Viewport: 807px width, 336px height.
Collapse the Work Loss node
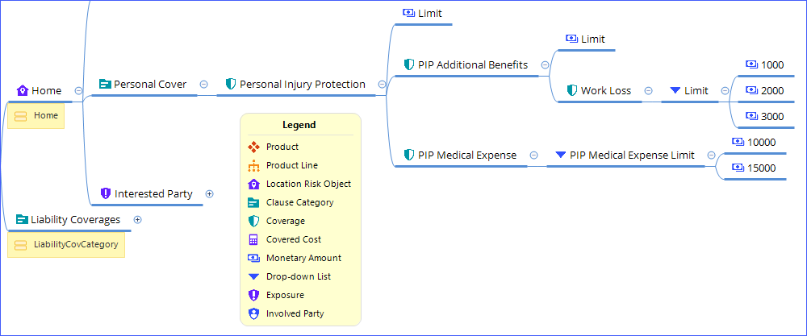pyautogui.click(x=648, y=90)
